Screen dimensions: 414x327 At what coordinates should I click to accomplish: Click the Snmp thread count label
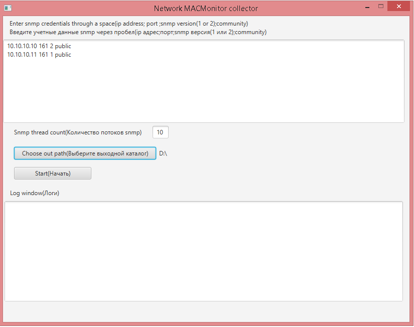(78, 132)
